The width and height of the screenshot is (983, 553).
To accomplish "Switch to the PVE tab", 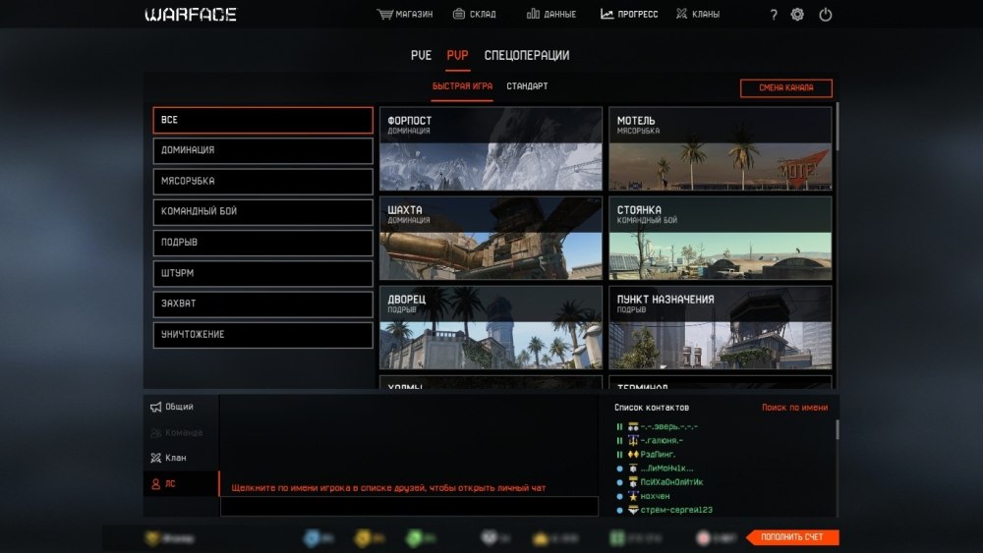I will pos(421,55).
